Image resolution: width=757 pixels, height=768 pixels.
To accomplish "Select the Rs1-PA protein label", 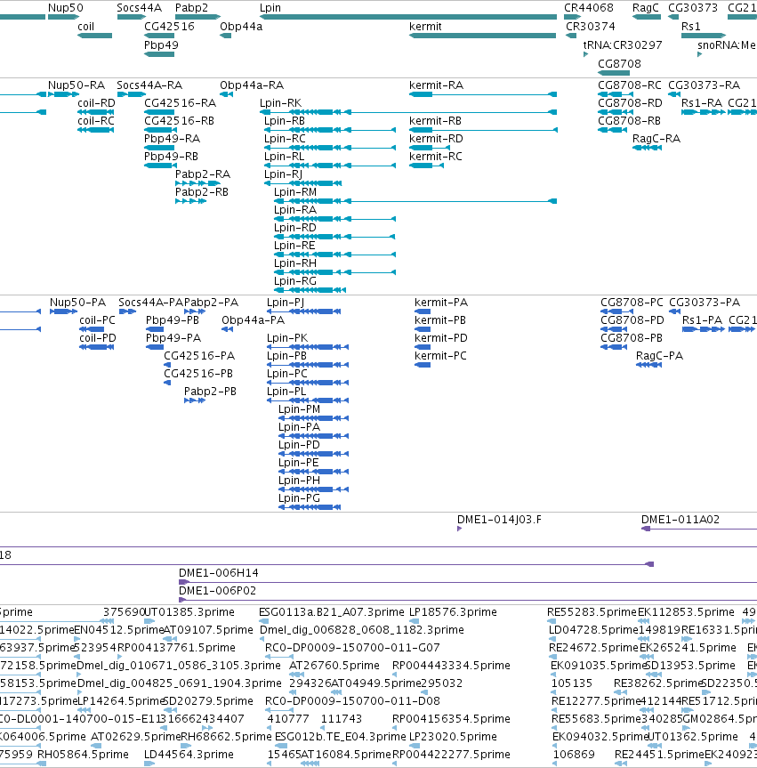I will pos(702,319).
